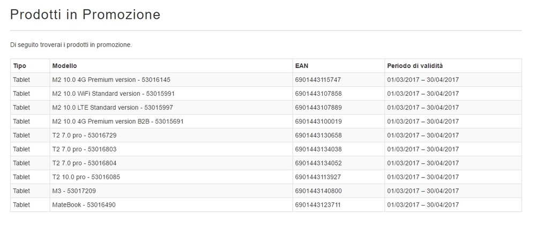Click the MateBook - 53016490 model cell

[x=172, y=205]
